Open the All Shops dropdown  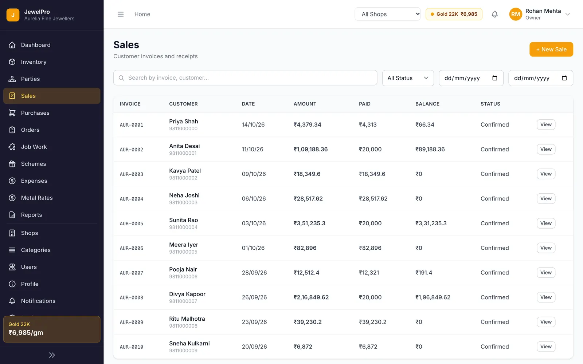coord(388,14)
